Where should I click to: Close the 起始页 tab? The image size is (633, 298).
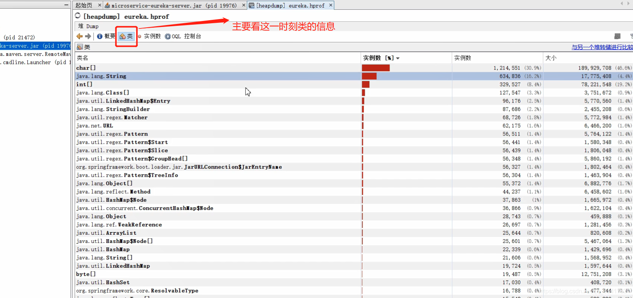point(99,5)
